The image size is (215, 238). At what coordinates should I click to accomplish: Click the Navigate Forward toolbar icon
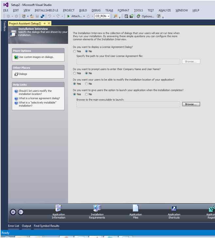tap(16, 16)
